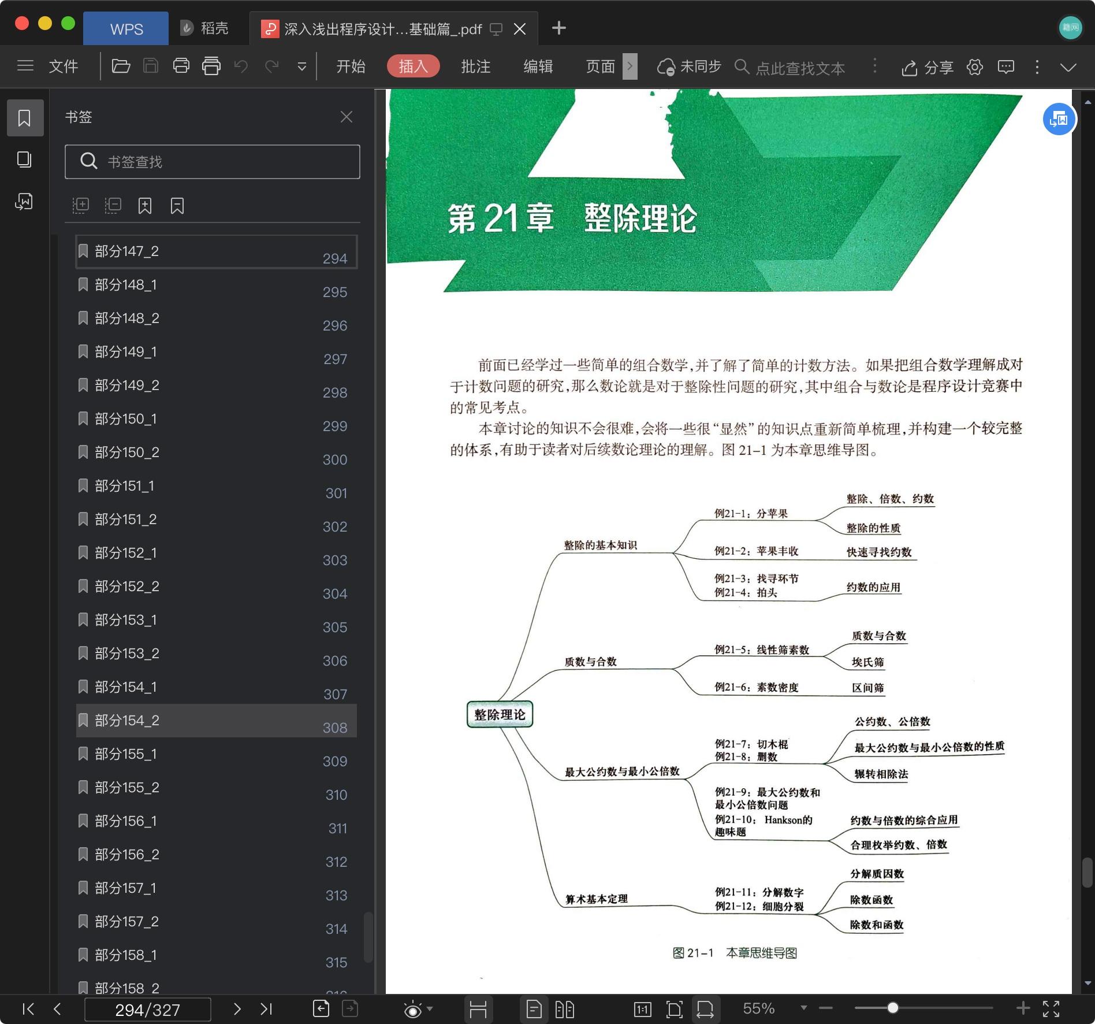Toggle continuous scrolling view

point(478,1009)
